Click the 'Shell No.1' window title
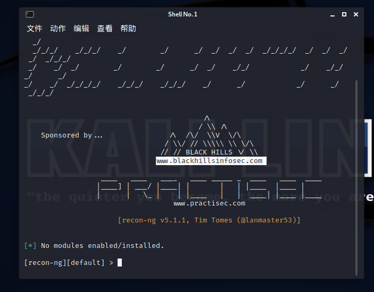 (x=182, y=14)
